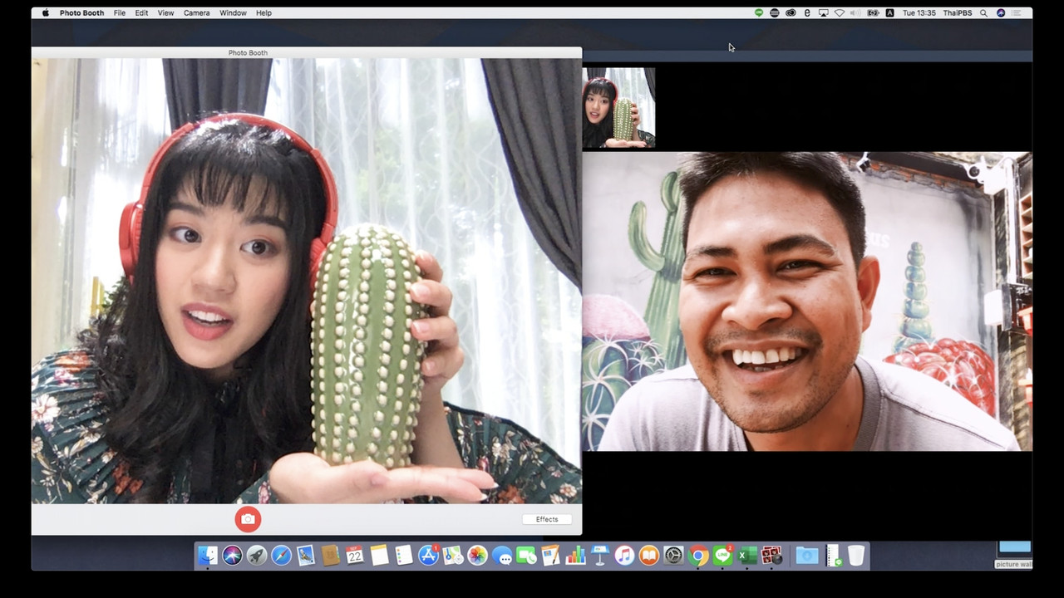Open Spotlight search in menu bar
This screenshot has height=598, width=1064.
(983, 13)
